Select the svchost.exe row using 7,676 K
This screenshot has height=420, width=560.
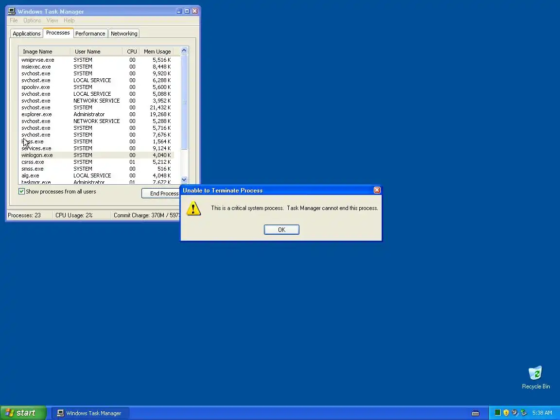click(x=96, y=135)
